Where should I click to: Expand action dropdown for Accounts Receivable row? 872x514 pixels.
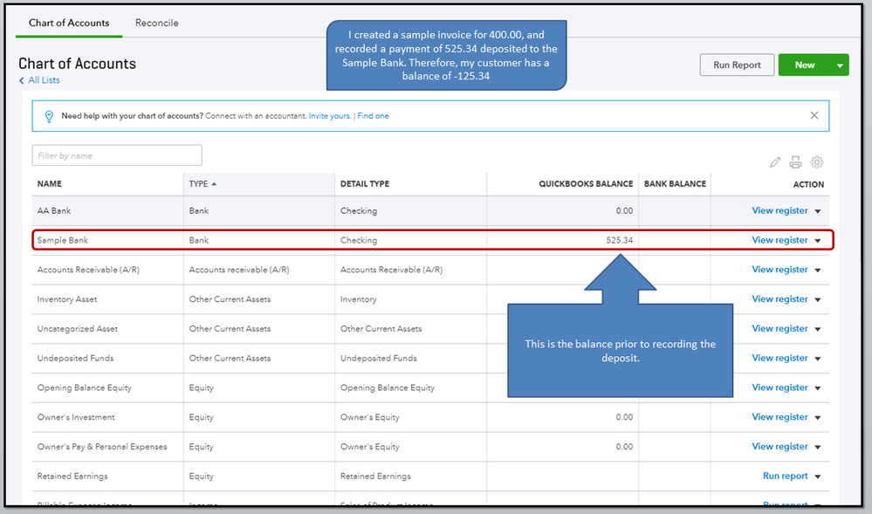tap(818, 271)
